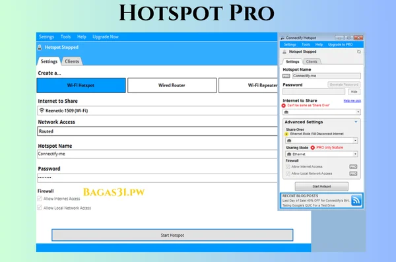Click the RSS feed icon in blog posts
The image size is (396, 262).
click(x=356, y=201)
